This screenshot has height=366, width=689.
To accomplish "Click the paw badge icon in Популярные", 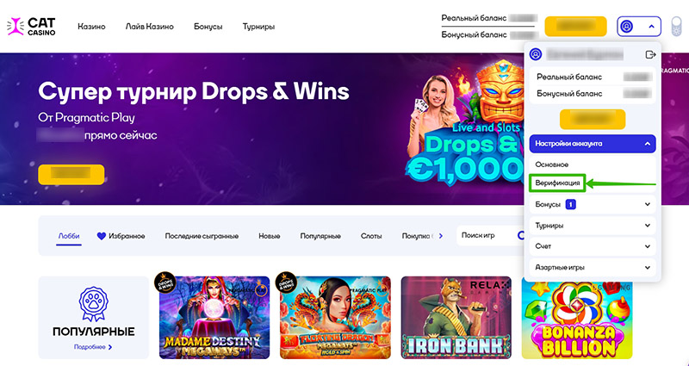I will pyautogui.click(x=93, y=304).
